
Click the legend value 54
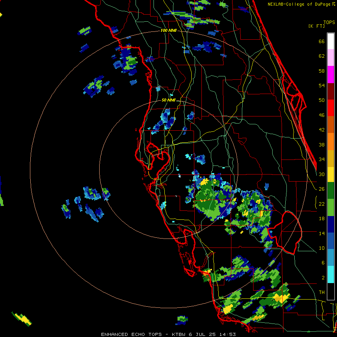click(322, 85)
